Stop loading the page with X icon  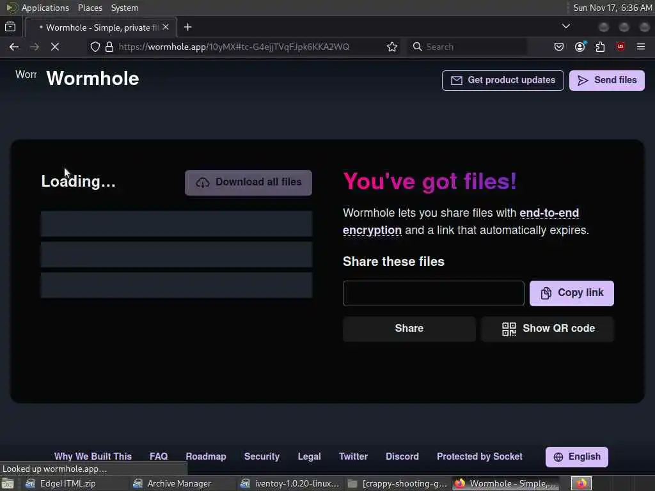tap(55, 47)
